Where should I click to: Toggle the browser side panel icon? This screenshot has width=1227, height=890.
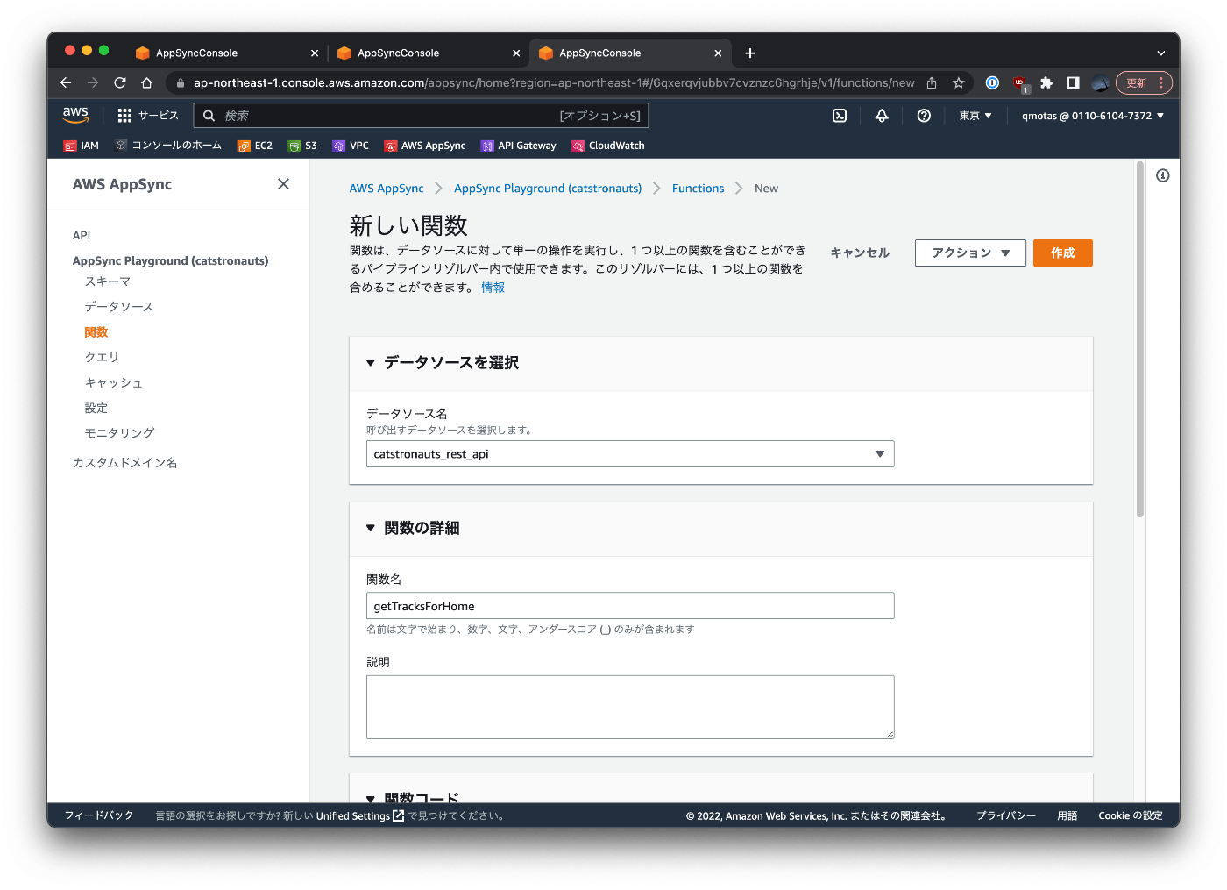click(1073, 82)
